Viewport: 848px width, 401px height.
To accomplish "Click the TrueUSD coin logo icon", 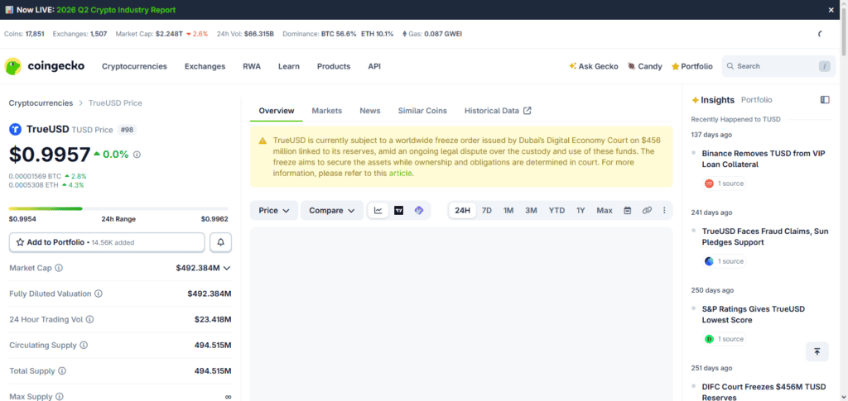I will pos(15,130).
